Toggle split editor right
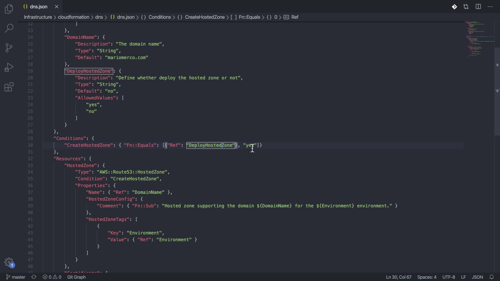 (478, 7)
